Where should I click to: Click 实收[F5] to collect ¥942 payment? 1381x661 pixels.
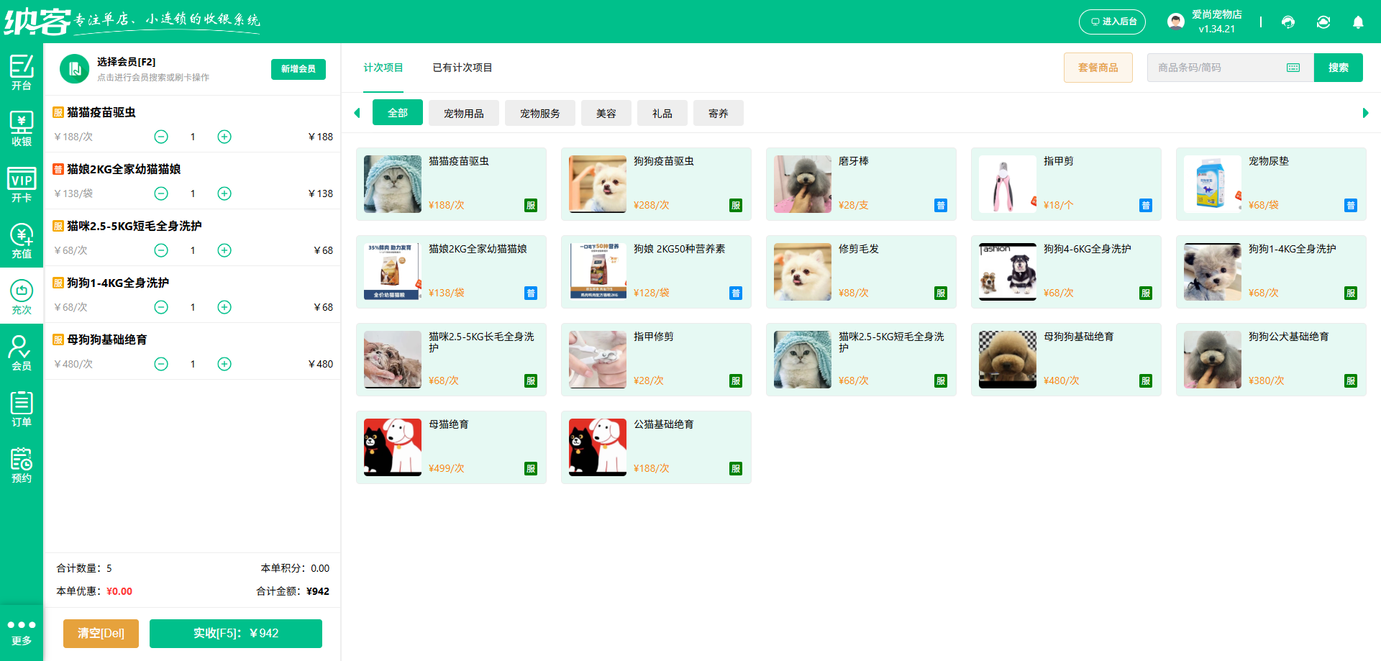coord(235,634)
